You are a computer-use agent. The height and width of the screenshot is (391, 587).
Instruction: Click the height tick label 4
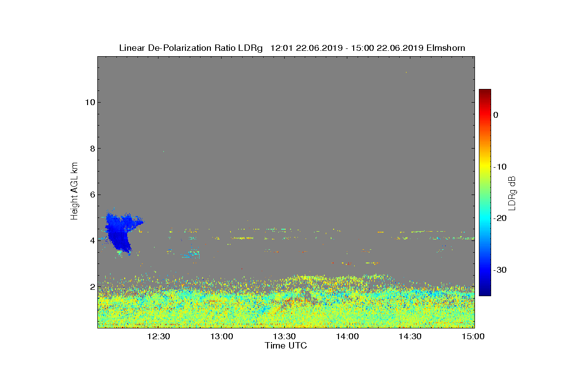click(x=91, y=240)
